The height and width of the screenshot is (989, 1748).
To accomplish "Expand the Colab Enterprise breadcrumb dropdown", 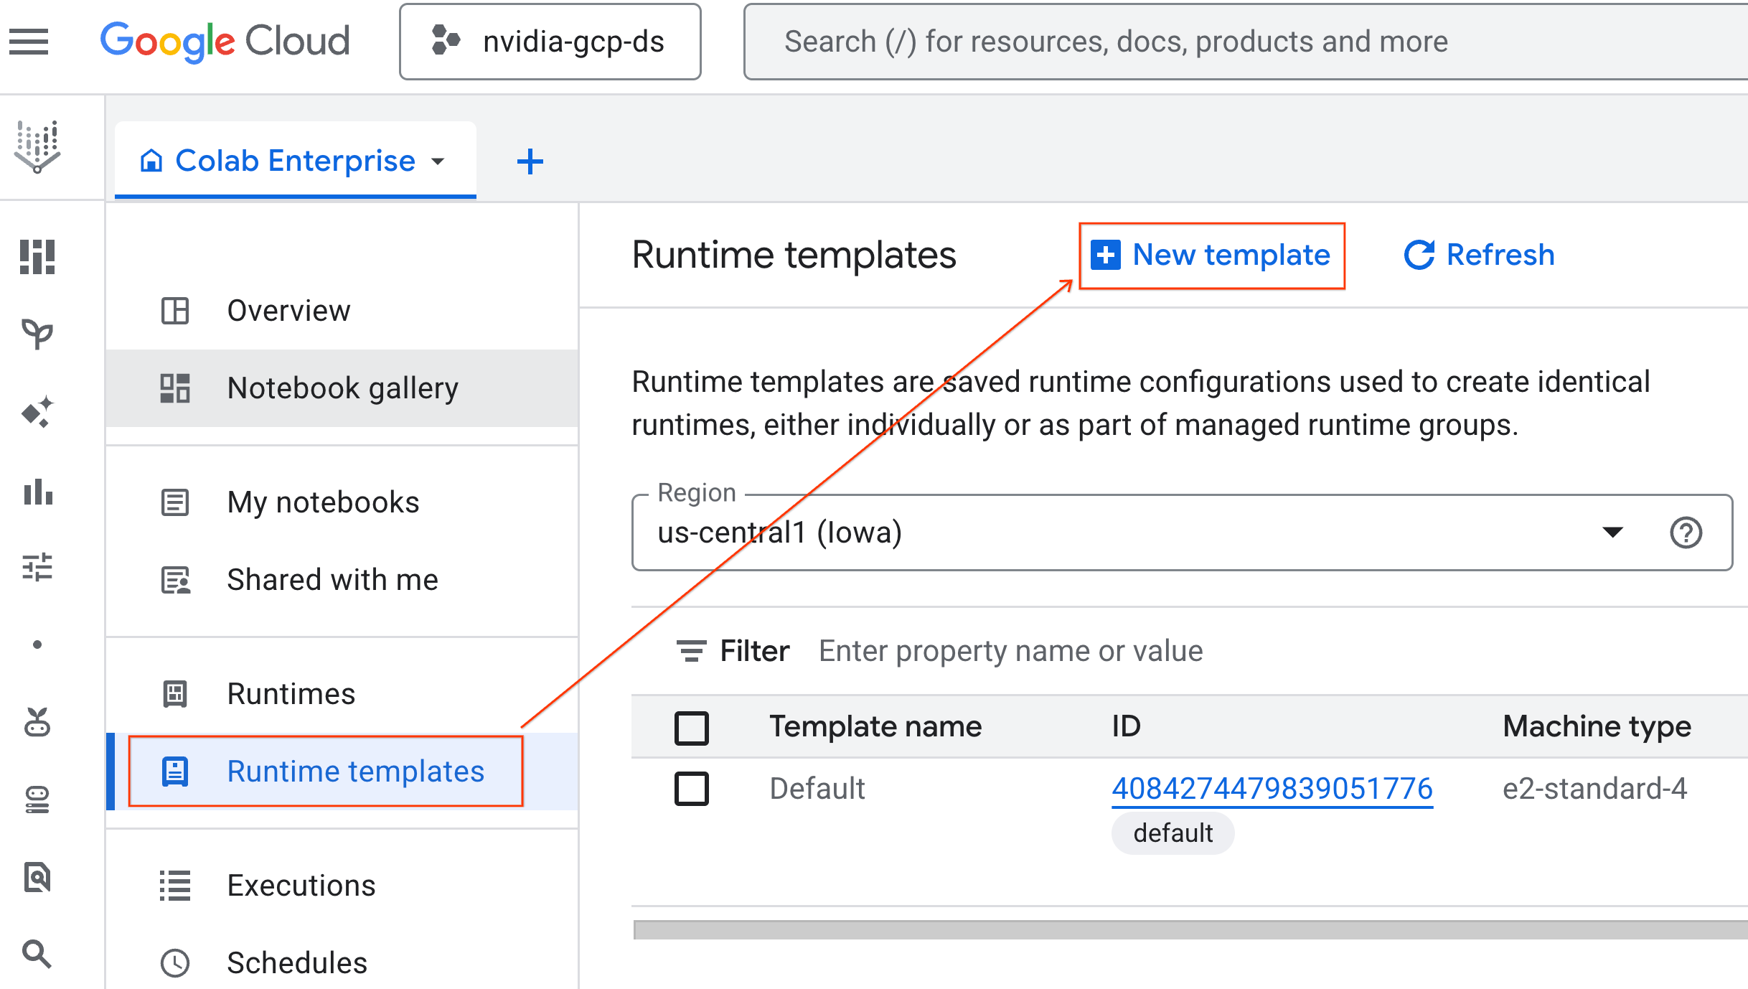I will [439, 161].
